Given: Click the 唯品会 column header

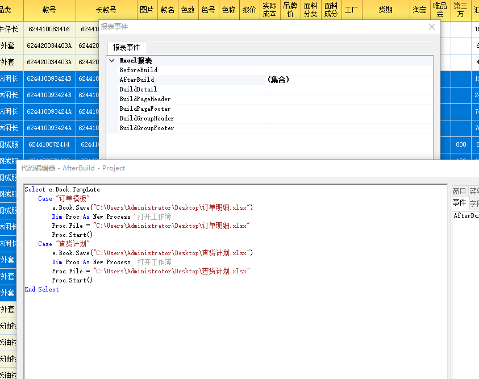Looking at the screenshot, I should [x=440, y=10].
